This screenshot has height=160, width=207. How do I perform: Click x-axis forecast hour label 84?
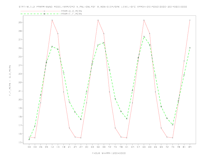click(x=190, y=147)
